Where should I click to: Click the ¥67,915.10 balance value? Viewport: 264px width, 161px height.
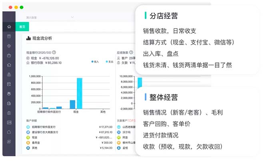point(106,132)
